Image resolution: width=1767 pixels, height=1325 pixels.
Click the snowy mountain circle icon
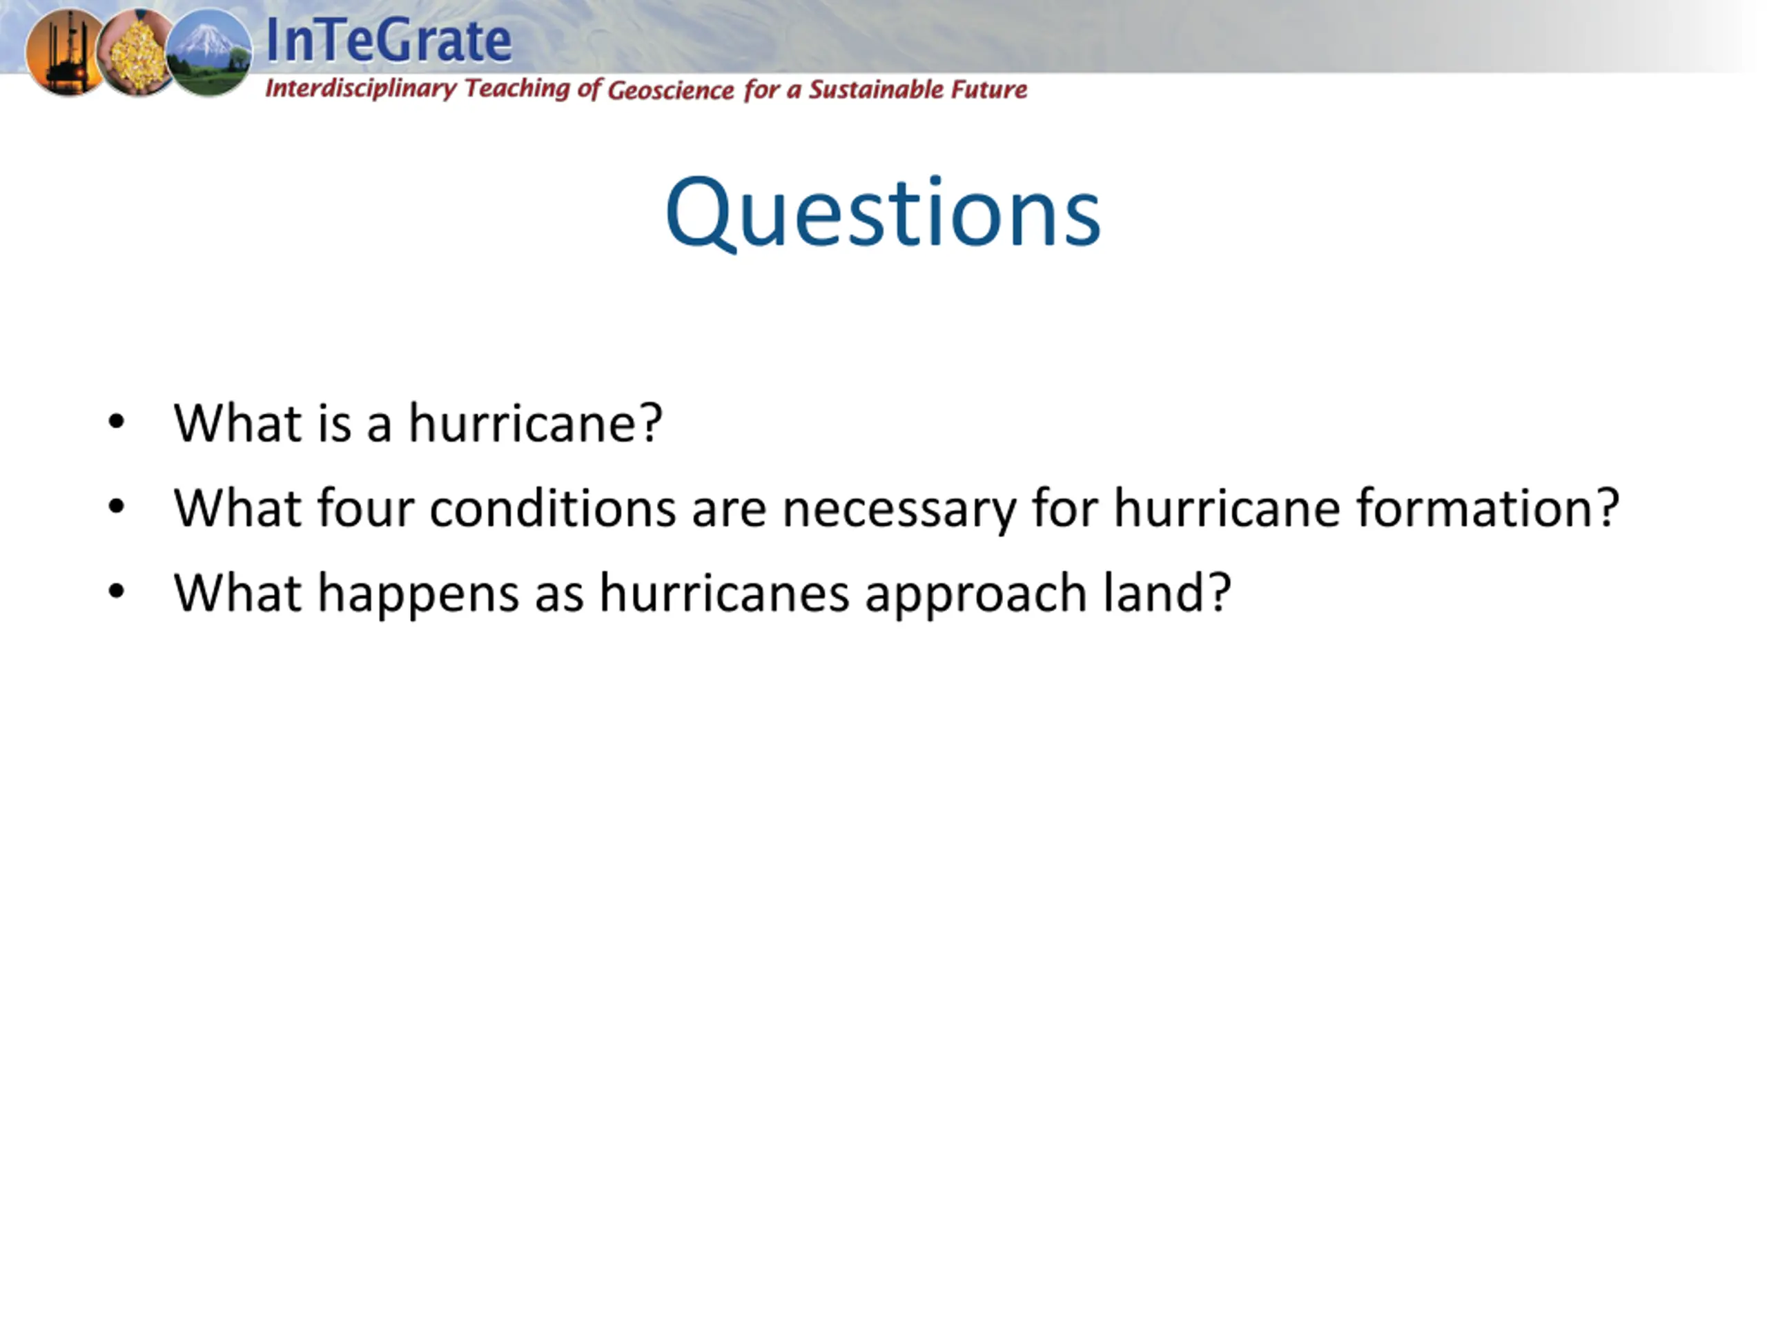(209, 52)
